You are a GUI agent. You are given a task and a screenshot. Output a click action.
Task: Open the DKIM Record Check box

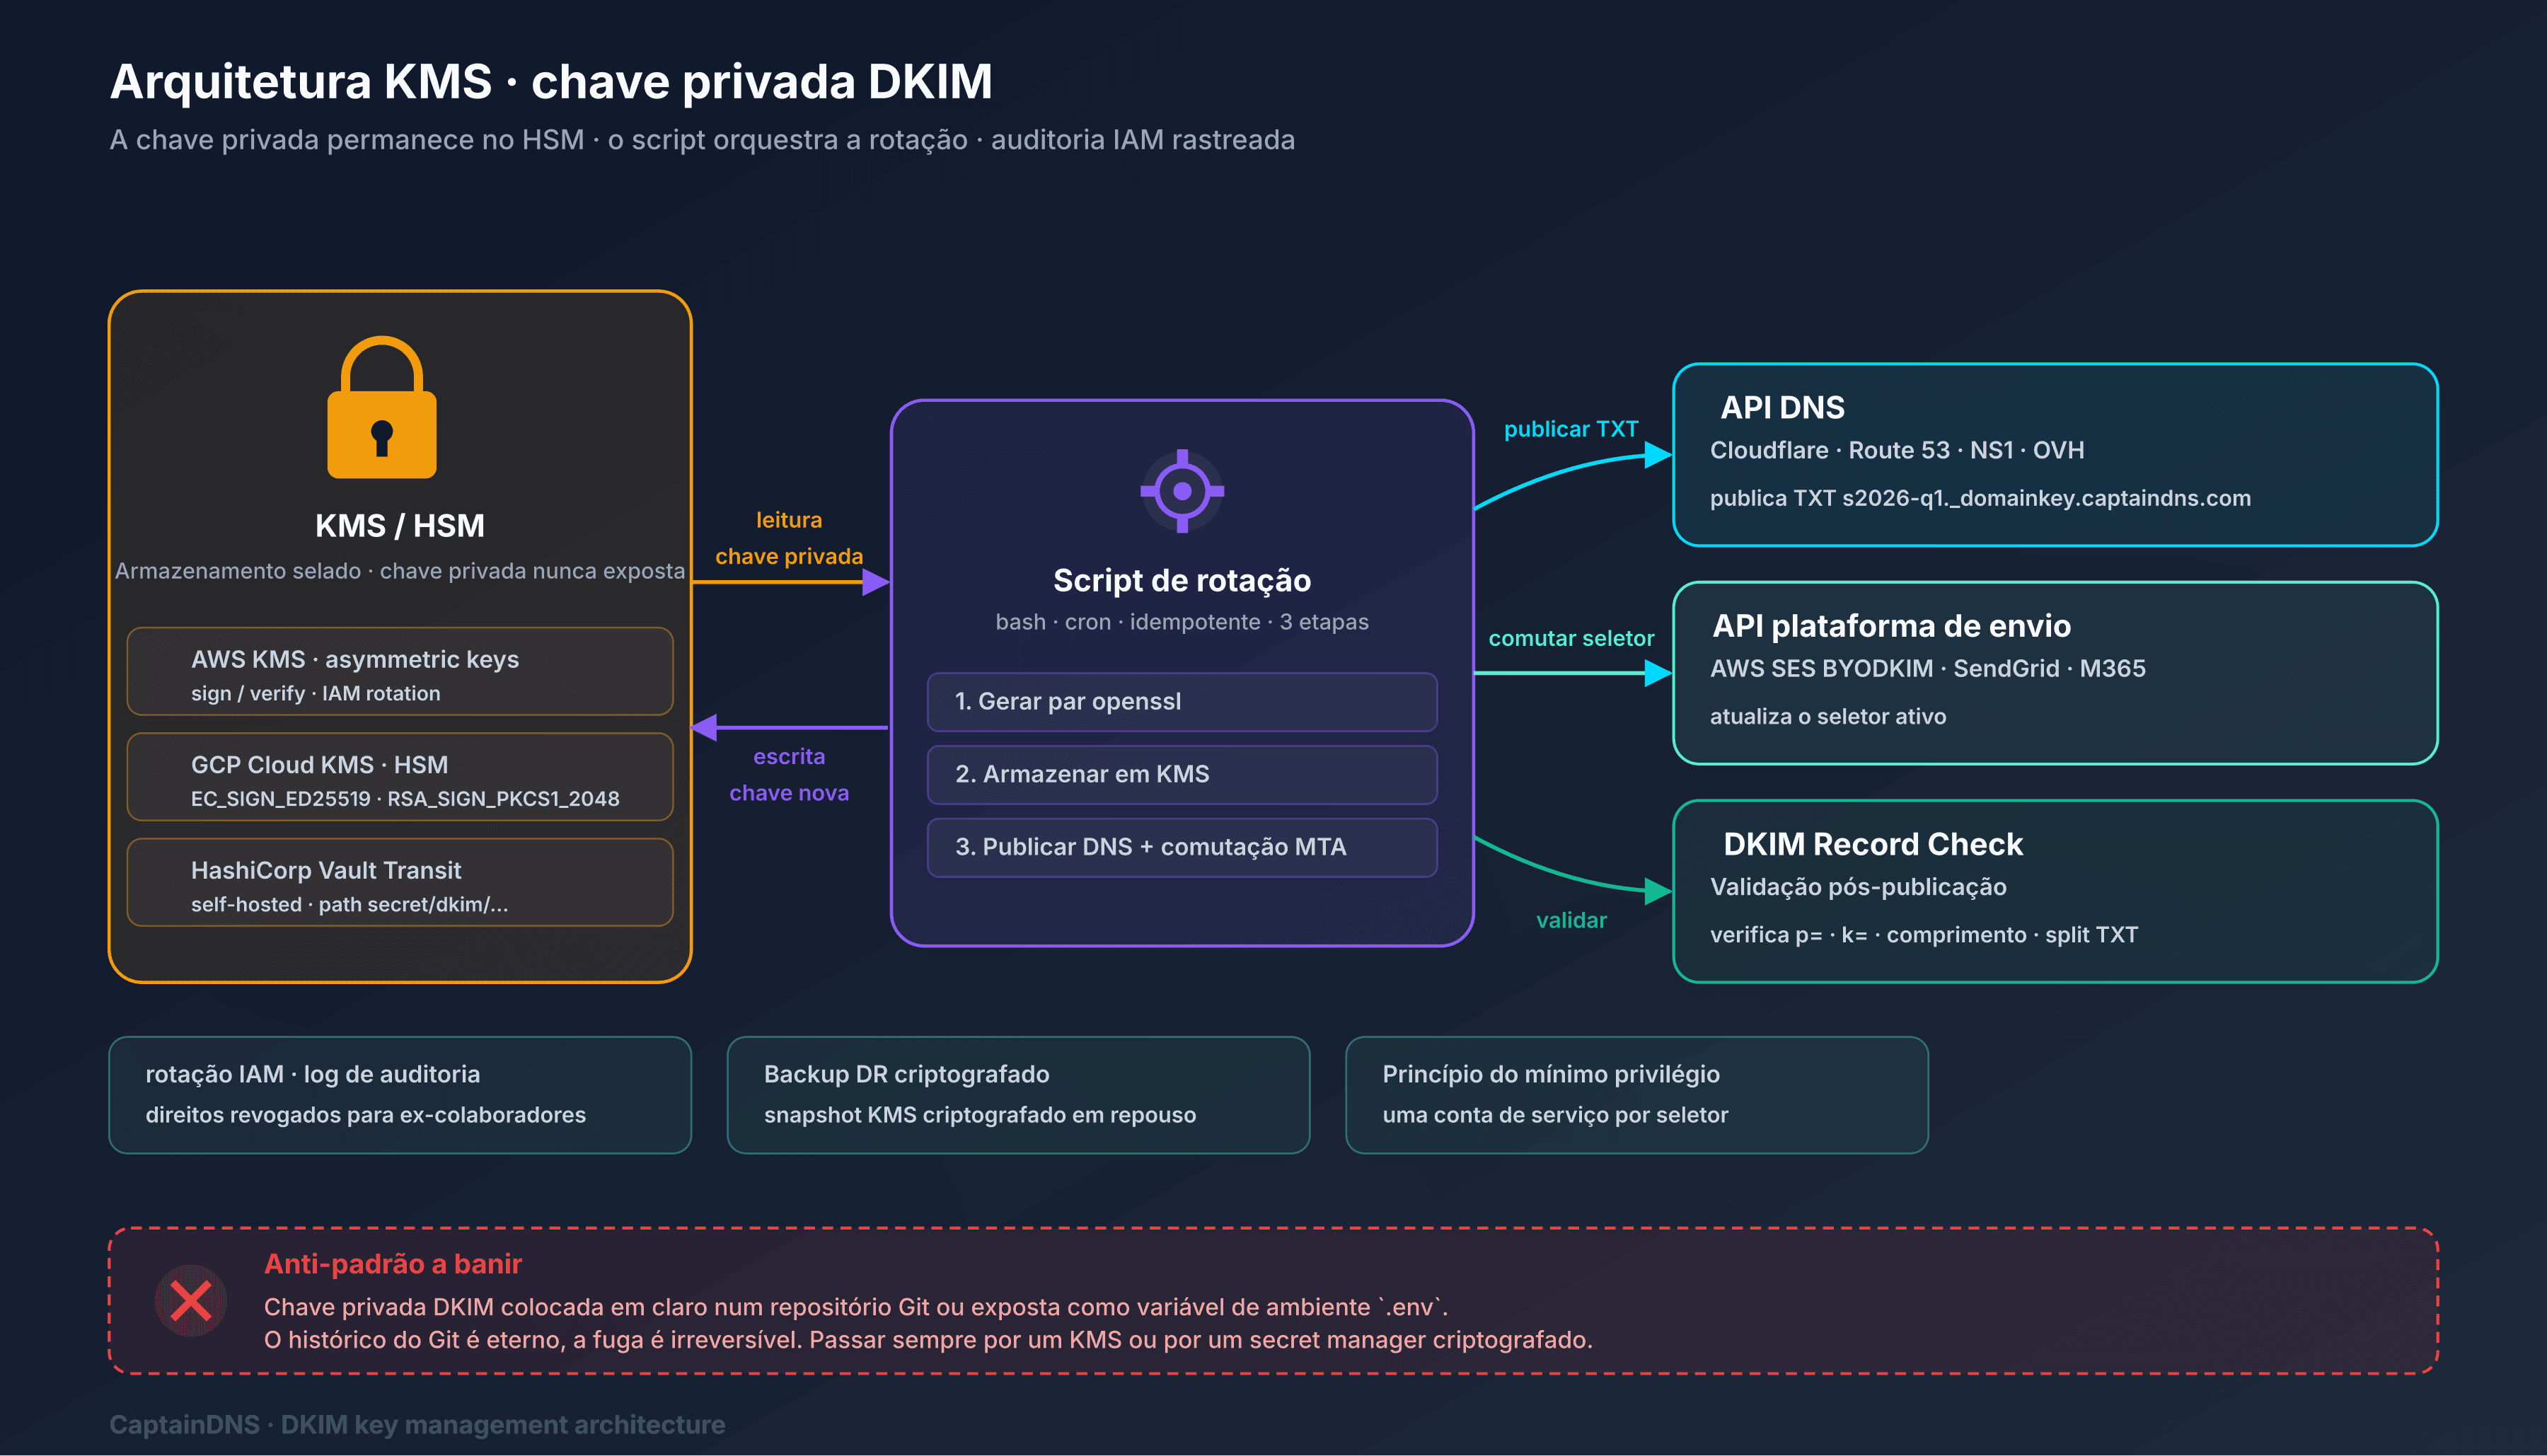click(x=2055, y=891)
